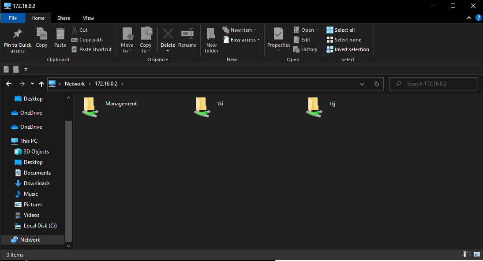
Task: Collapse the ribbon with the chevron
Action: click(x=469, y=18)
